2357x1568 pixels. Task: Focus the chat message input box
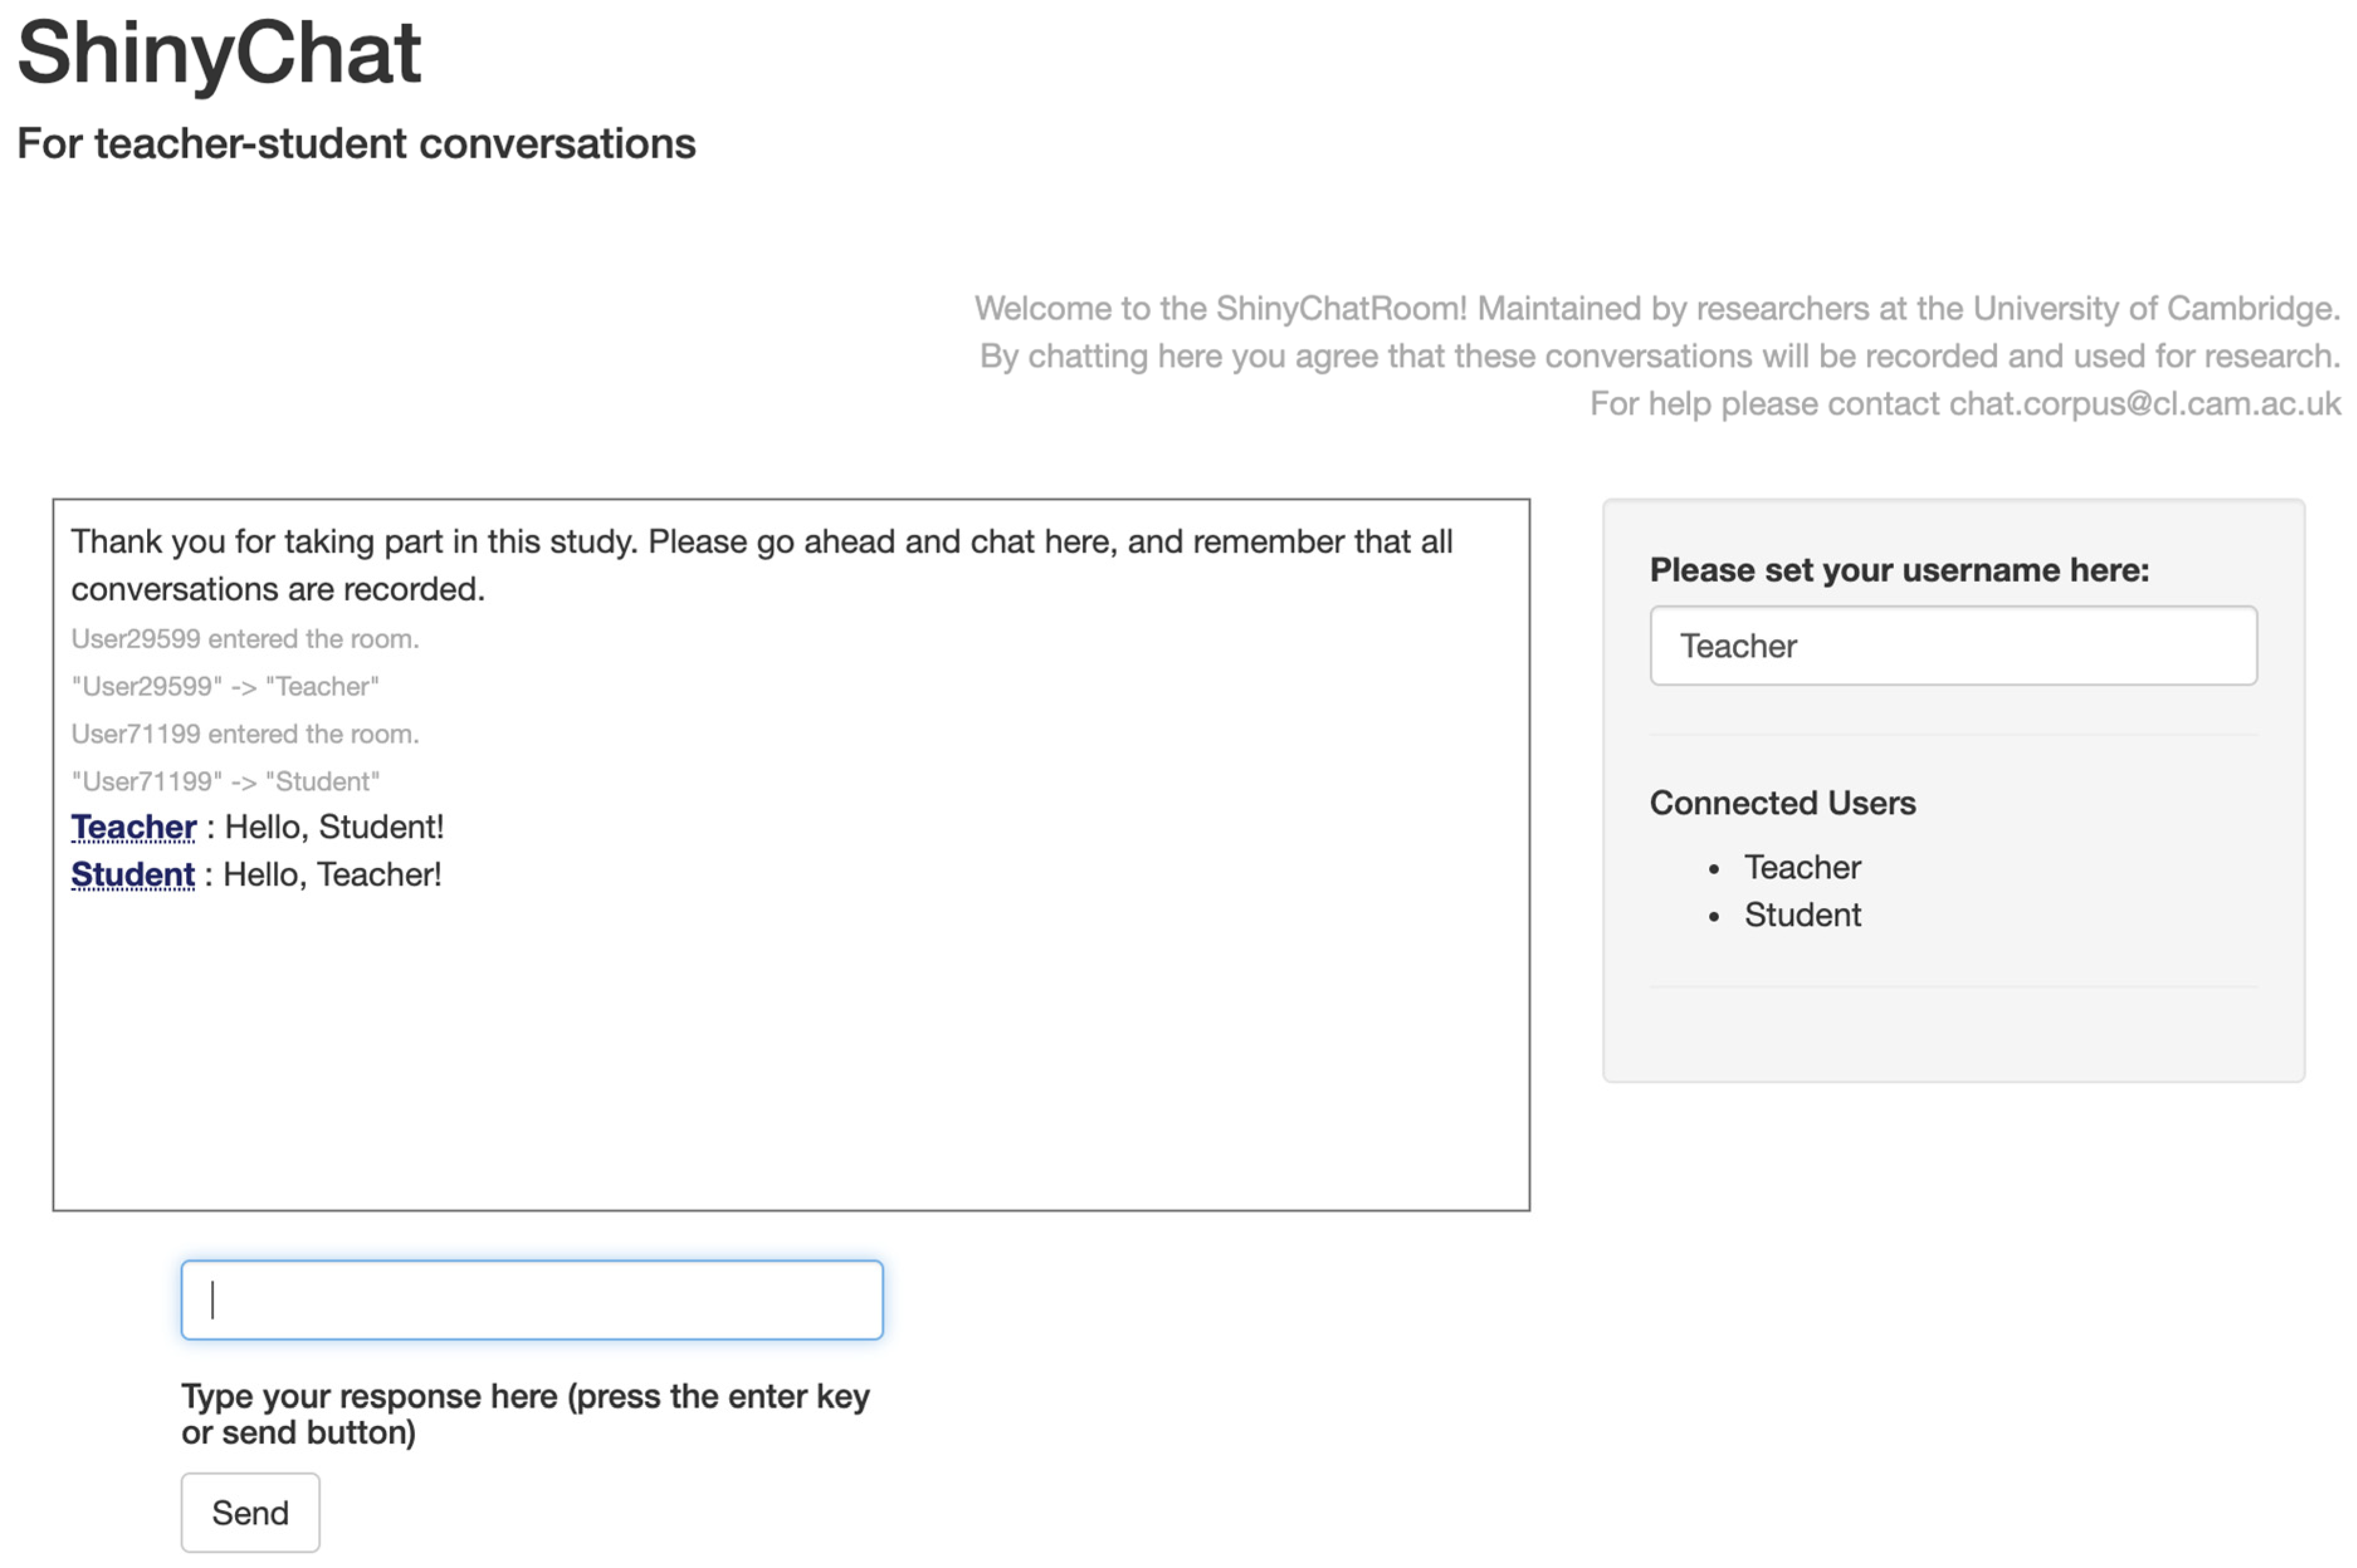pos(531,1299)
